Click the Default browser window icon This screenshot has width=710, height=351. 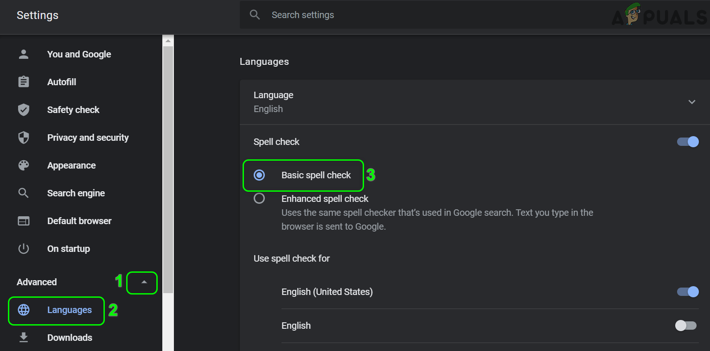(x=24, y=221)
